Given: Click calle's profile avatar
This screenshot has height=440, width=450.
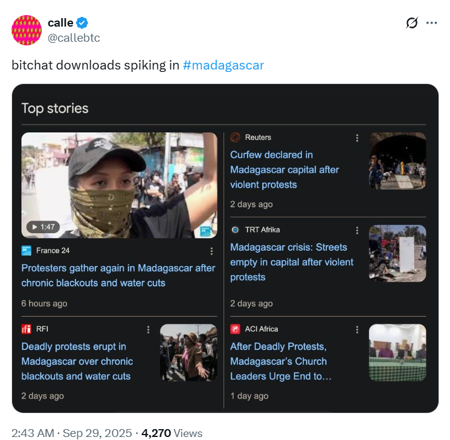Looking at the screenshot, I should (x=26, y=30).
